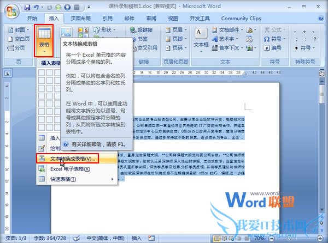The image size is (328, 243).
Task: Open the Ω 符号 symbol gallery
Action: (x=274, y=39)
